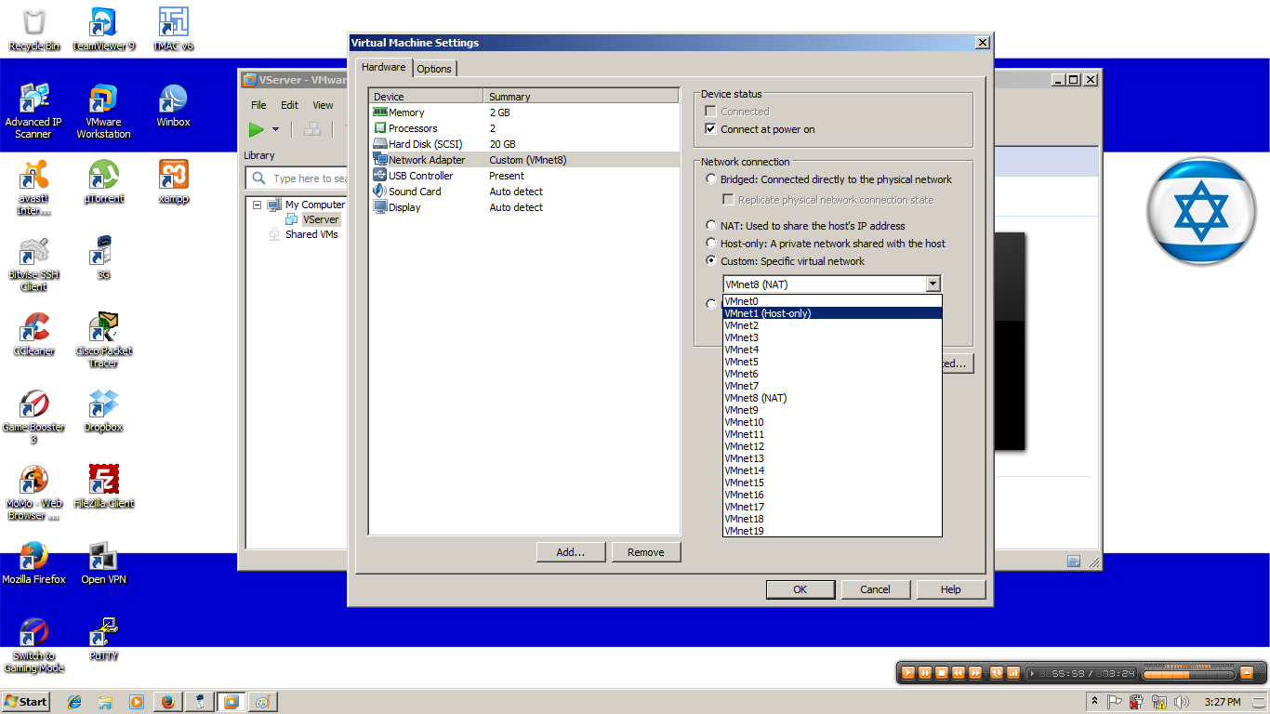Open CCleaner from the desktop
1270x714 pixels.
tap(33, 334)
